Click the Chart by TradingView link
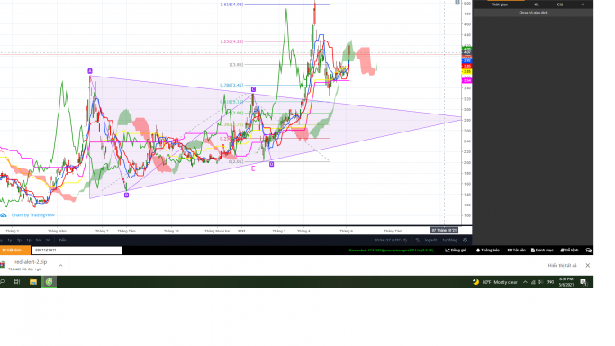The image size is (615, 346). (33, 215)
